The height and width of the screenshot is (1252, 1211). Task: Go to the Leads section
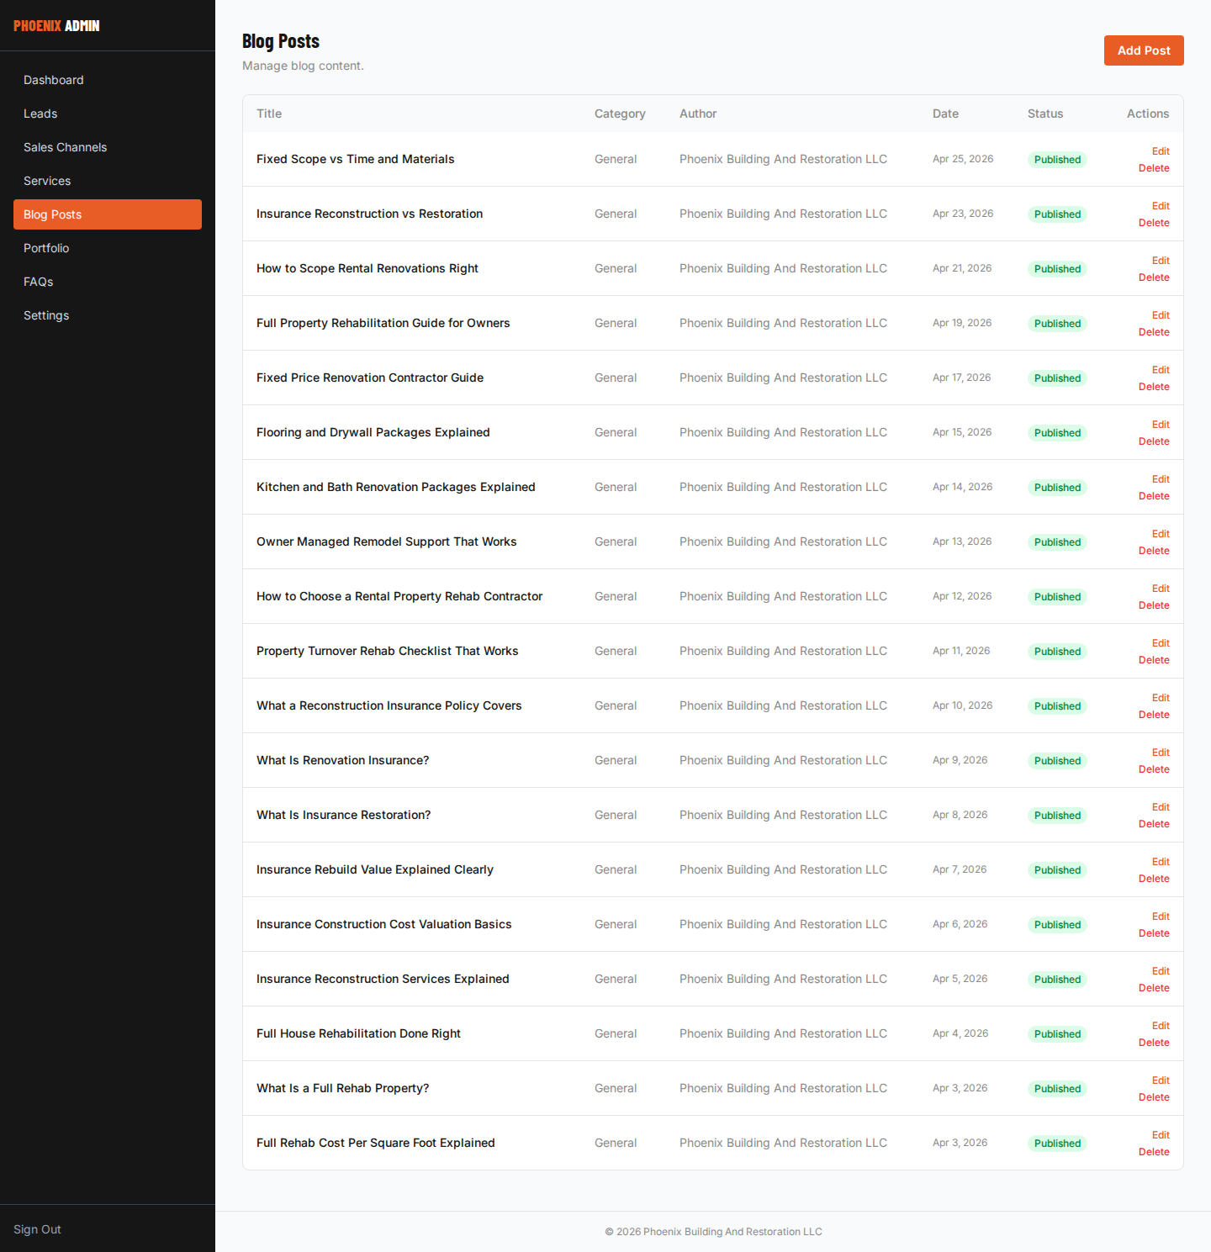tap(108, 114)
